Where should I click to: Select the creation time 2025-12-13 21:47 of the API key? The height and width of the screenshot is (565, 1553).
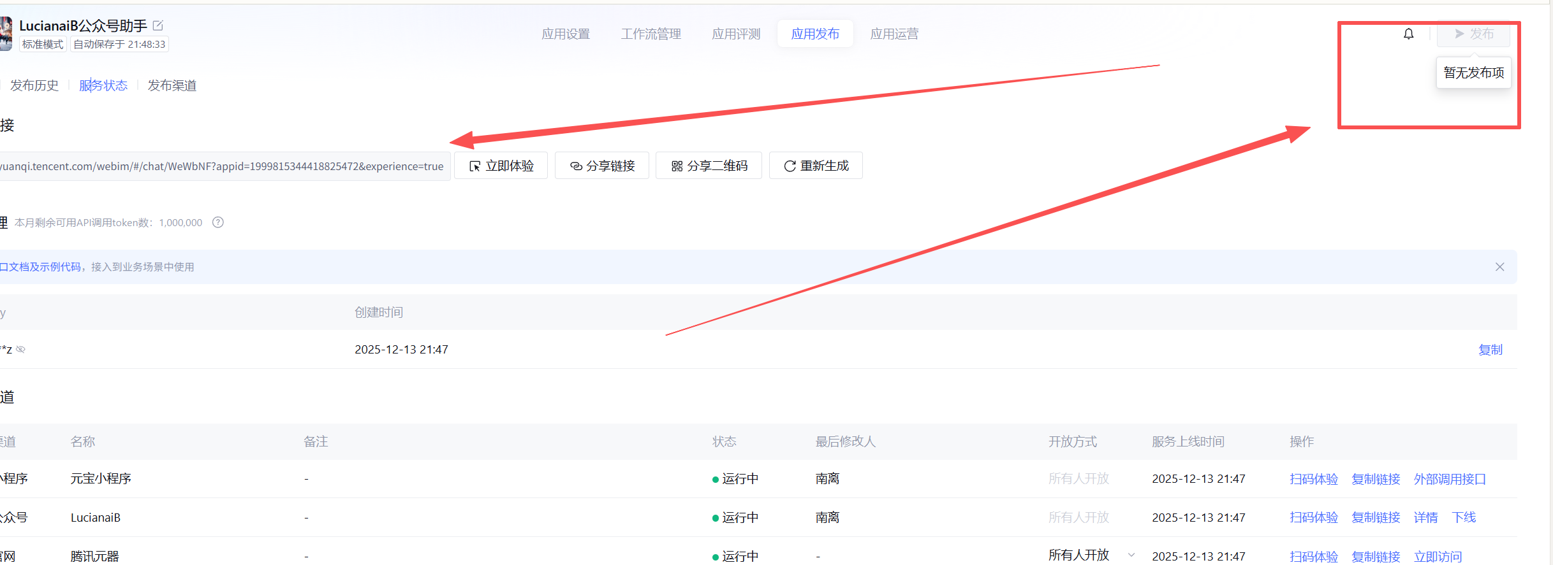pos(401,350)
